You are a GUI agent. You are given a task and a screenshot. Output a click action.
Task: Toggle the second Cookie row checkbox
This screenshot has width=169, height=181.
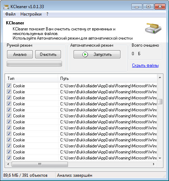tap(9, 92)
